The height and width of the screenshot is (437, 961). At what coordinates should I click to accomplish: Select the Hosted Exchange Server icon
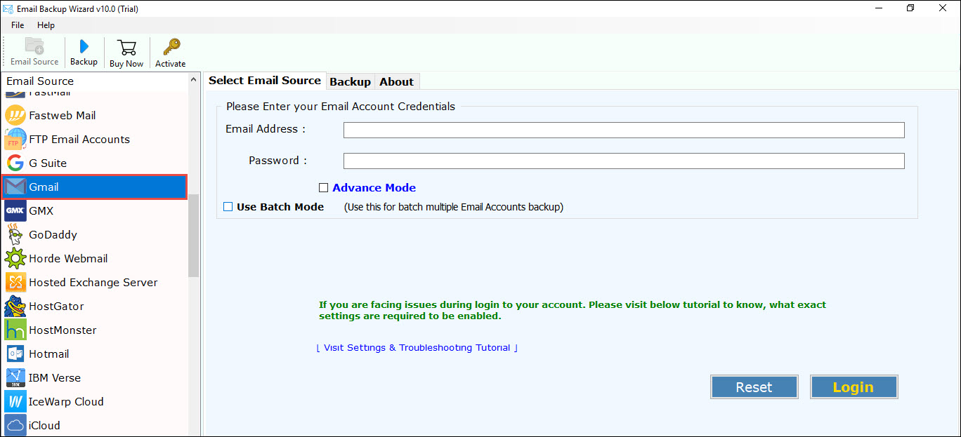point(15,282)
